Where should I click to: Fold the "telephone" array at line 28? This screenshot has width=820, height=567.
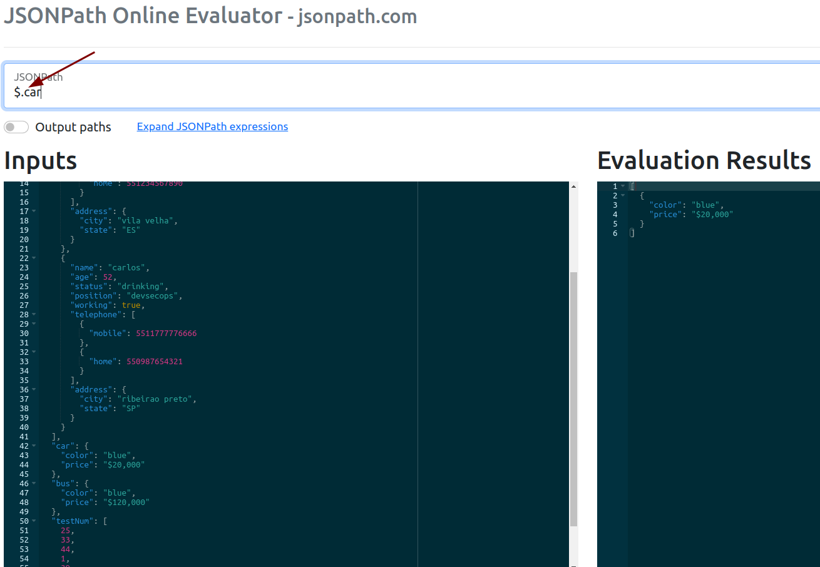point(34,315)
